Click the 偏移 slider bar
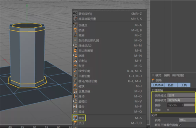 (x=189, y=105)
